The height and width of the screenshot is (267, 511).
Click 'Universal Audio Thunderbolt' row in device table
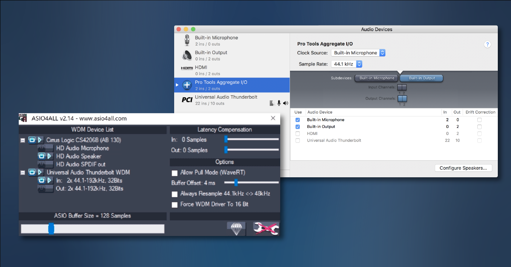tap(394, 140)
